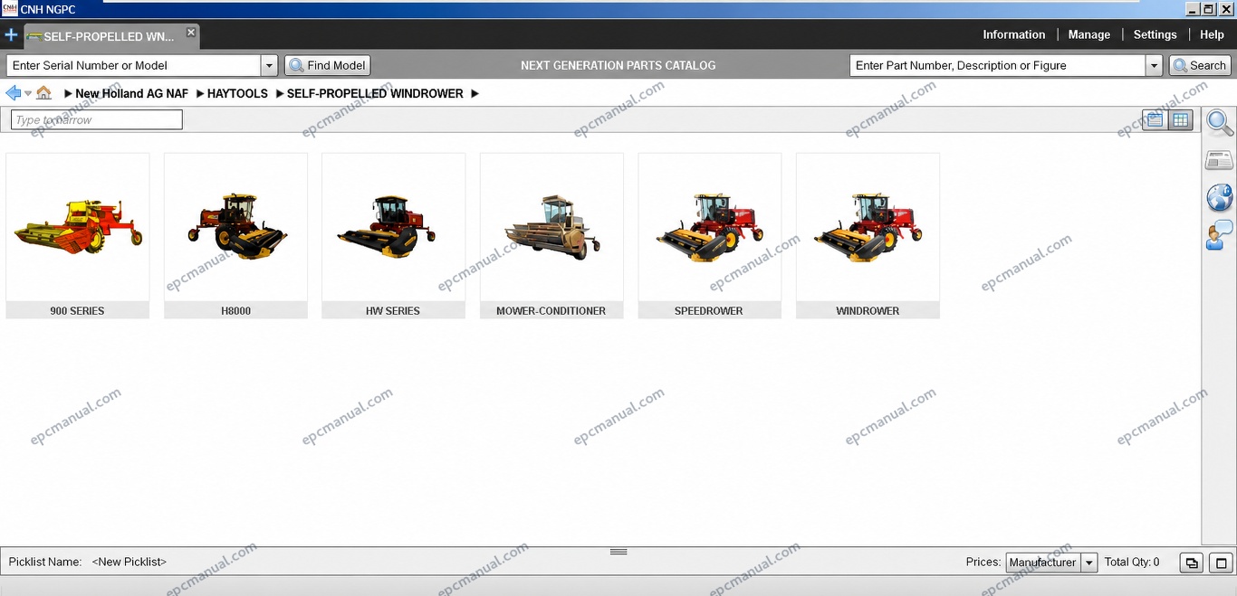Expand arrow before SELF-PROPELLED WINDROWER breadcrumb
This screenshot has width=1237, height=596.
pos(280,93)
